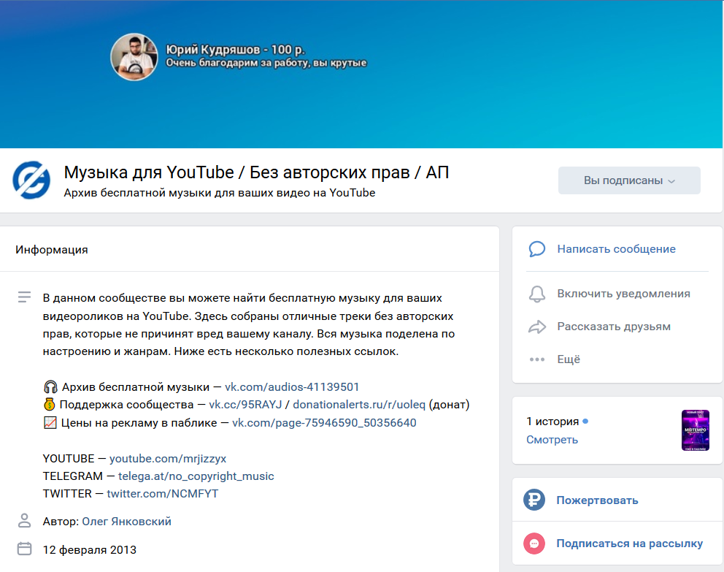Screen dimensions: 724x572
Task: Click 'Подписаться на рассылку'
Action: 629,544
